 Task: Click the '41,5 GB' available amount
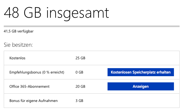pyautogui.click(x=10, y=31)
